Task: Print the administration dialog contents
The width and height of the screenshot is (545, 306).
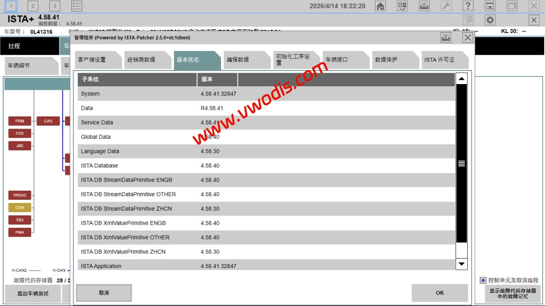Action: 446,38
